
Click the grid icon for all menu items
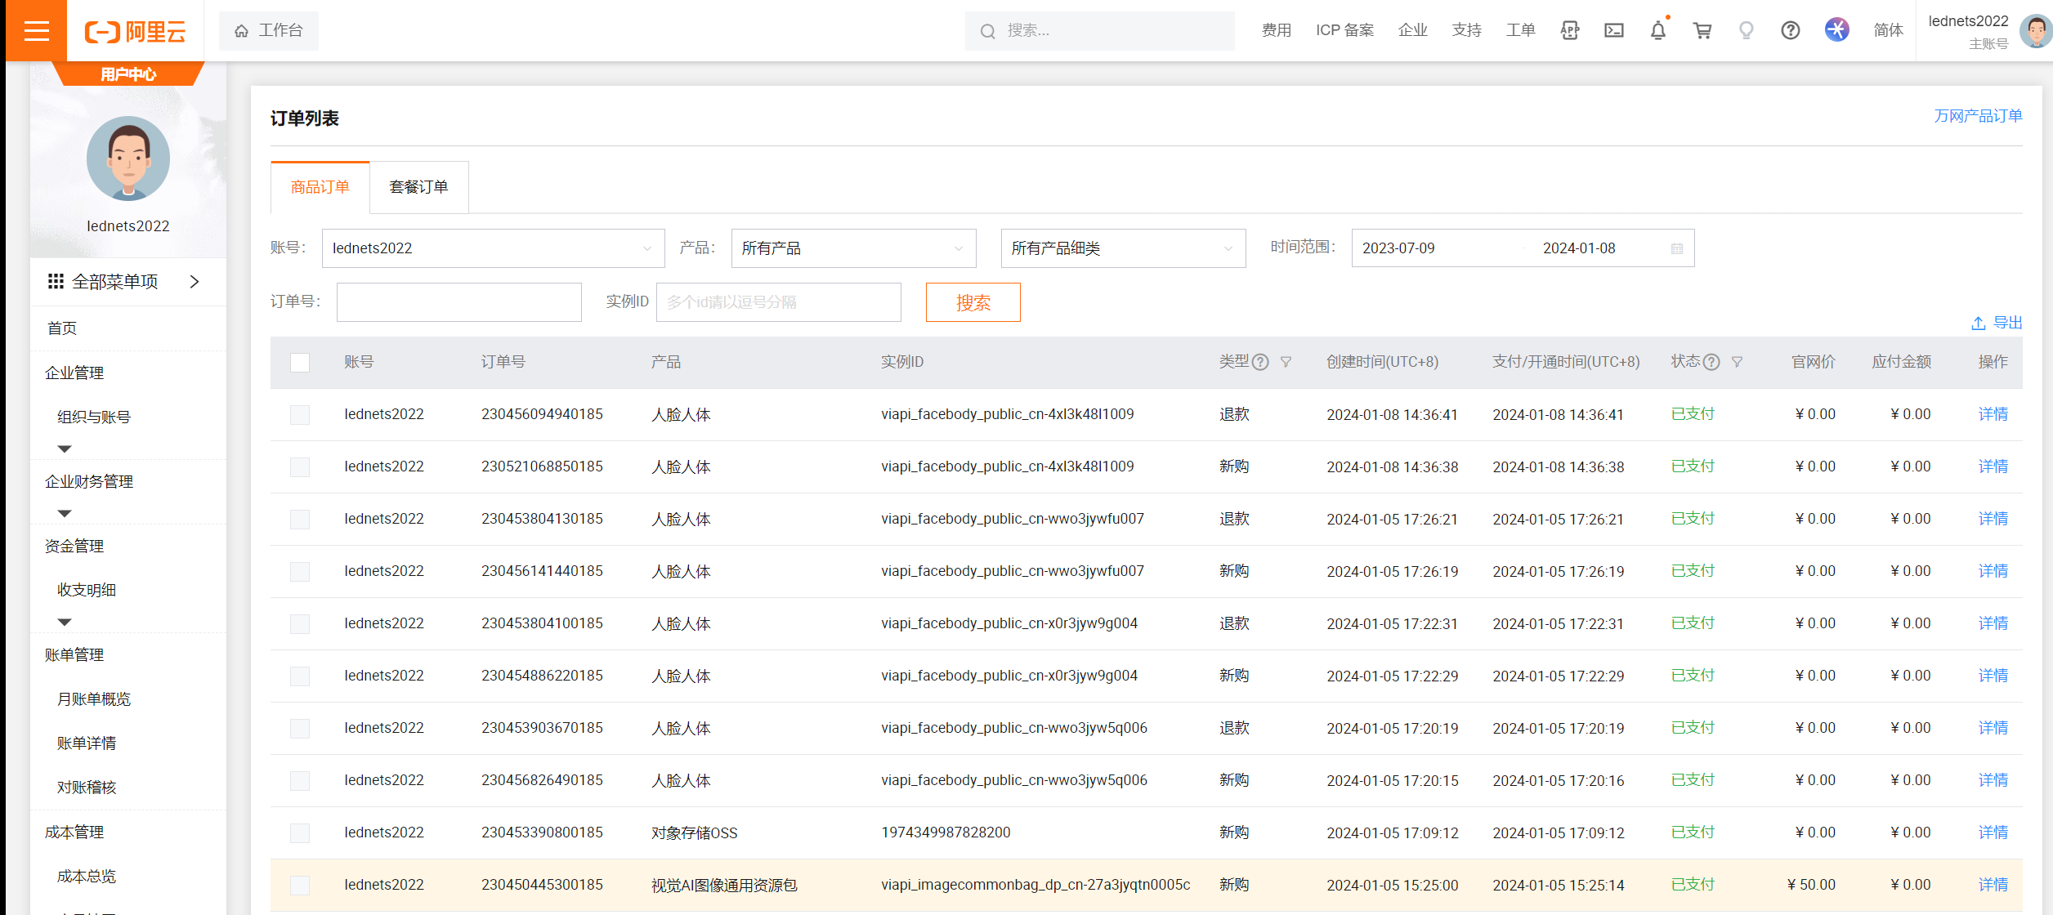(x=56, y=282)
